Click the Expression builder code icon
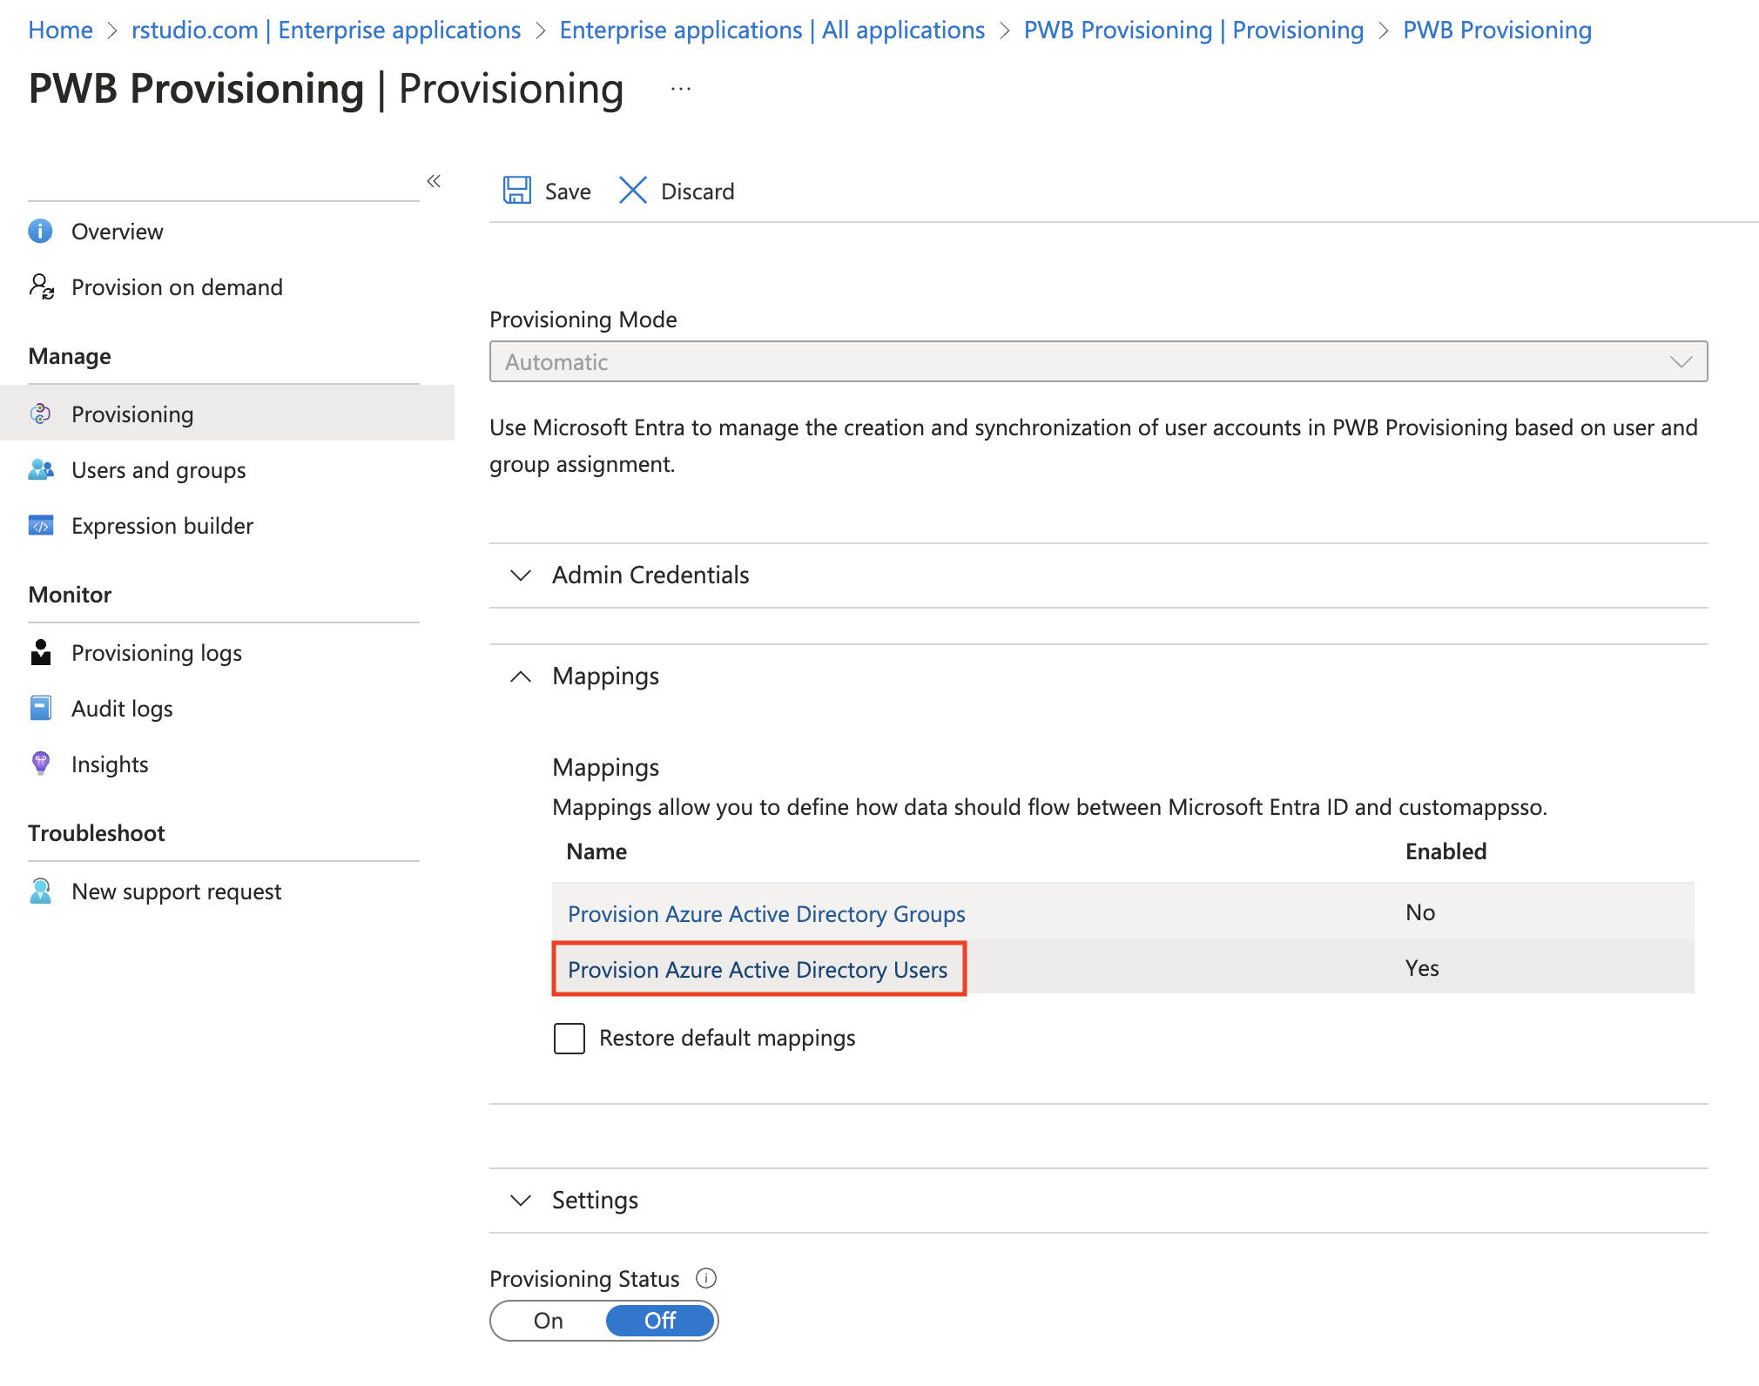The height and width of the screenshot is (1386, 1759). (41, 526)
